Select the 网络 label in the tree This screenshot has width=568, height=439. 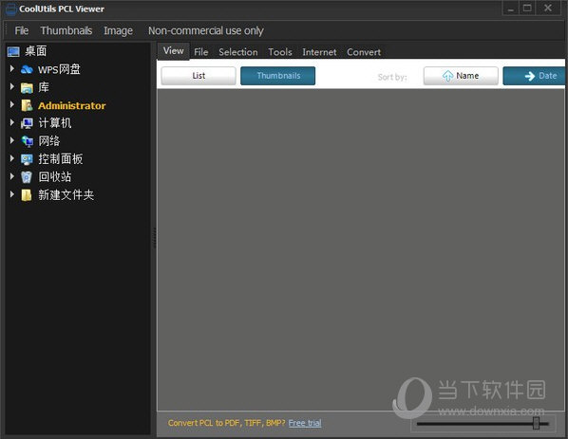click(x=48, y=141)
